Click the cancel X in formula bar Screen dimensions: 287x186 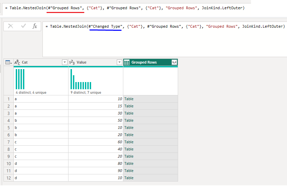11,26
